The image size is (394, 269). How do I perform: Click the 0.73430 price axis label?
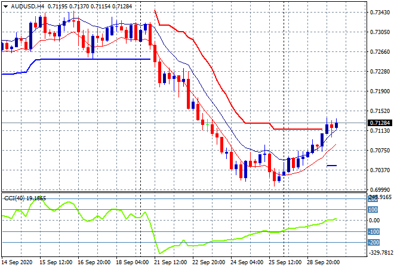[380, 13]
